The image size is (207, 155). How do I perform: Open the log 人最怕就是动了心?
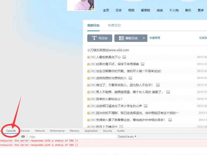click(108, 57)
